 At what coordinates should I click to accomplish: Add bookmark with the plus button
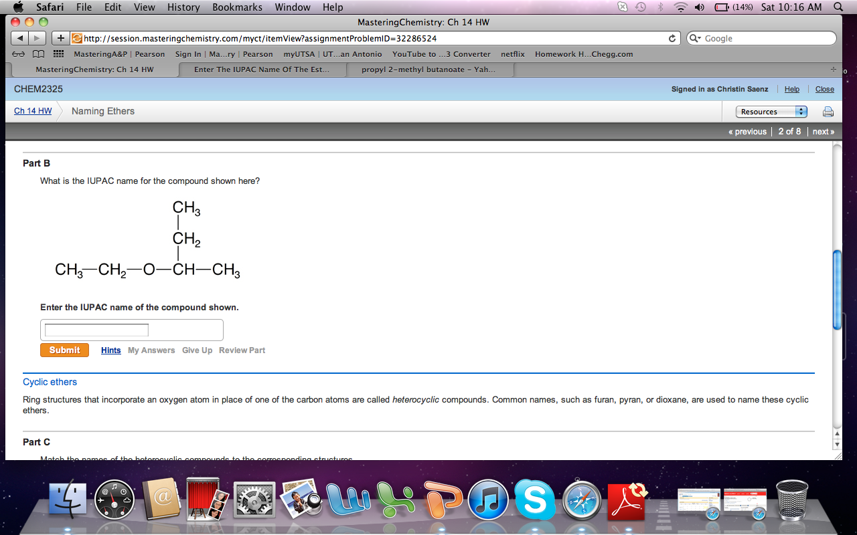pyautogui.click(x=60, y=39)
